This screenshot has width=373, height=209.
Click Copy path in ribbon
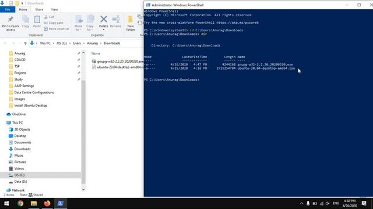(x=54, y=23)
